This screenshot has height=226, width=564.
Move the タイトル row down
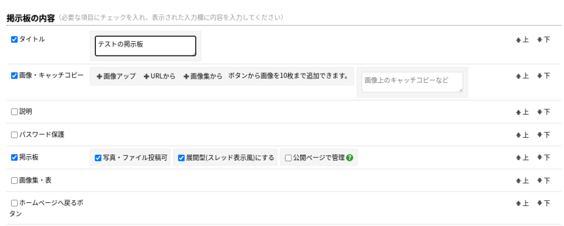coord(543,39)
